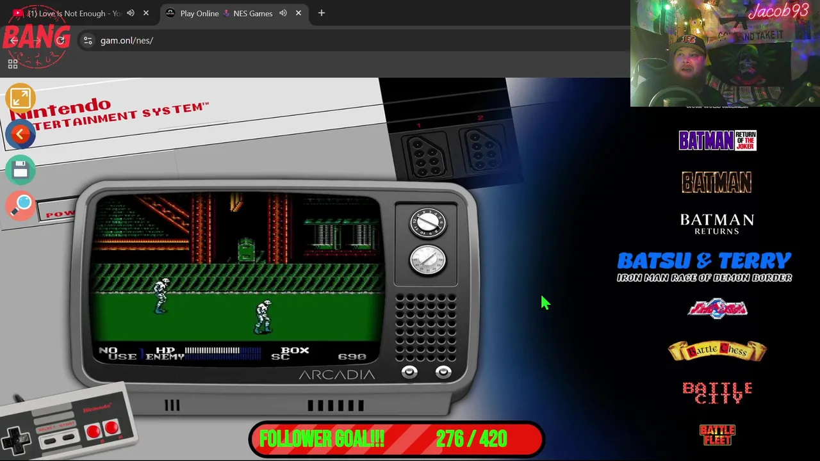Click the right small knob under TV speaker
This screenshot has height=461, width=820.
pyautogui.click(x=443, y=372)
